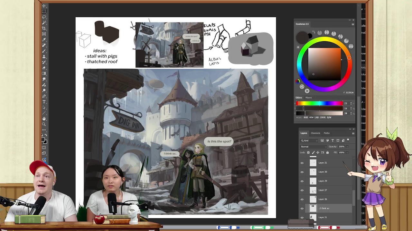Lock transparent pixels icon
The image size is (412, 231).
pyautogui.click(x=308, y=152)
